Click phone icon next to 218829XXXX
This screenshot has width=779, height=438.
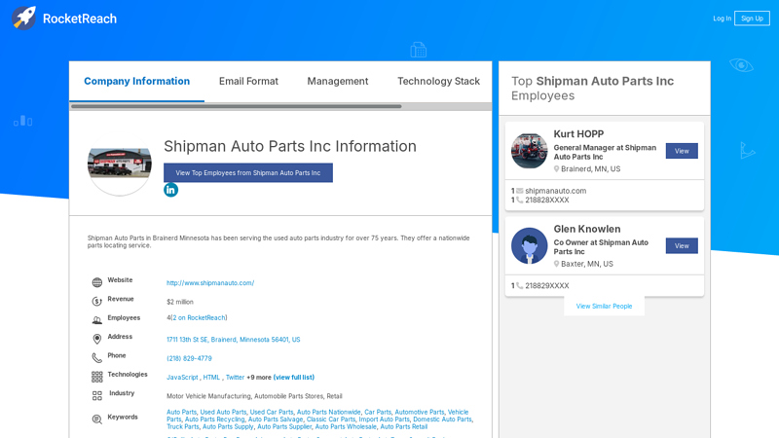(x=520, y=285)
